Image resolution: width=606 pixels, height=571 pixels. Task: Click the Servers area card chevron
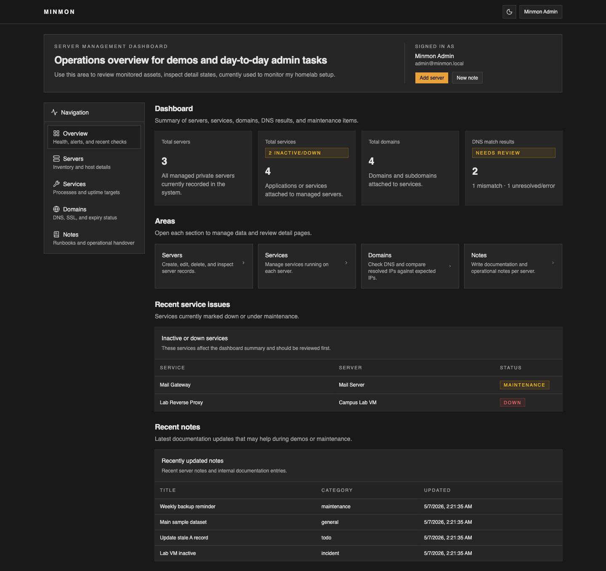point(243,263)
